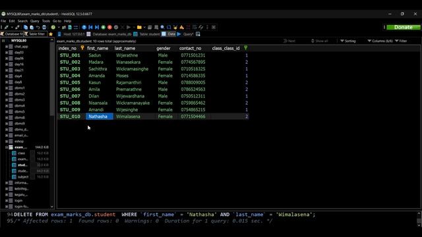This screenshot has height=237, width=422.
Task: Open the Query menu
Action: click(35, 21)
